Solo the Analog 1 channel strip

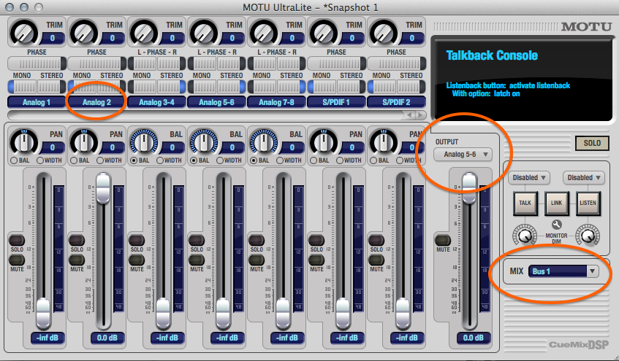pyautogui.click(x=18, y=240)
